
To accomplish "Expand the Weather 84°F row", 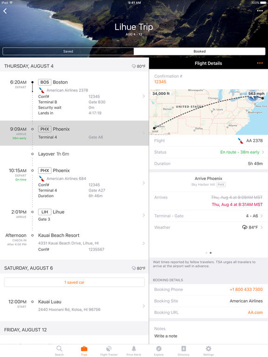I will pyautogui.click(x=208, y=227).
